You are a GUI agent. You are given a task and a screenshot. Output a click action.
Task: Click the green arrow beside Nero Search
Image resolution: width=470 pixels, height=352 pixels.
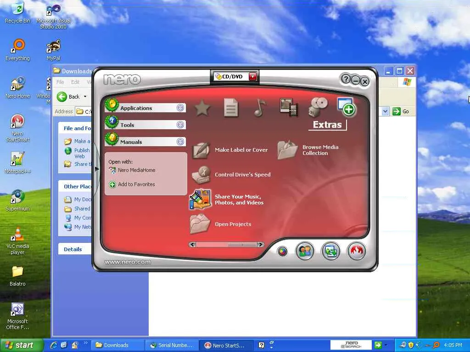pos(378,345)
